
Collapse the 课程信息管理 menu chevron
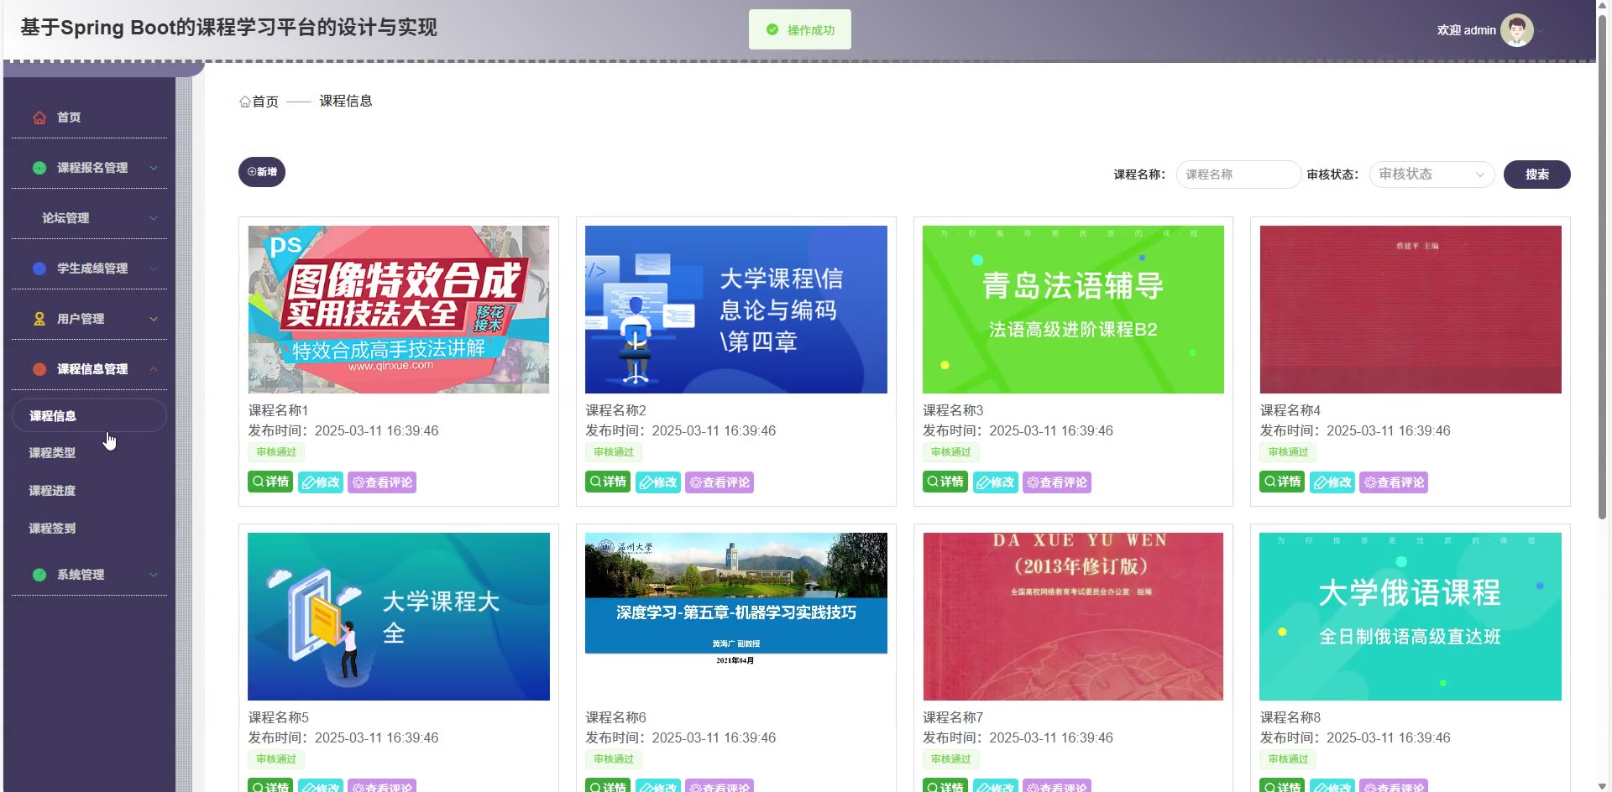(x=154, y=369)
